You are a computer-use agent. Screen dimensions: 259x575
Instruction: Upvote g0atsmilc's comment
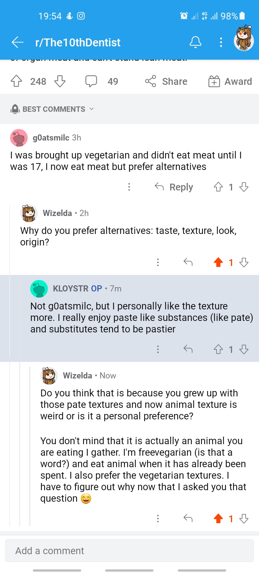(x=218, y=187)
